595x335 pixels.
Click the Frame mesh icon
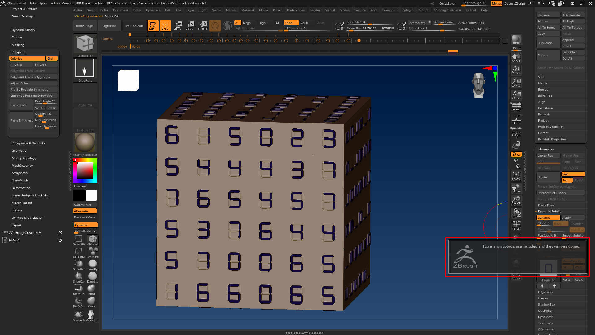516,176
